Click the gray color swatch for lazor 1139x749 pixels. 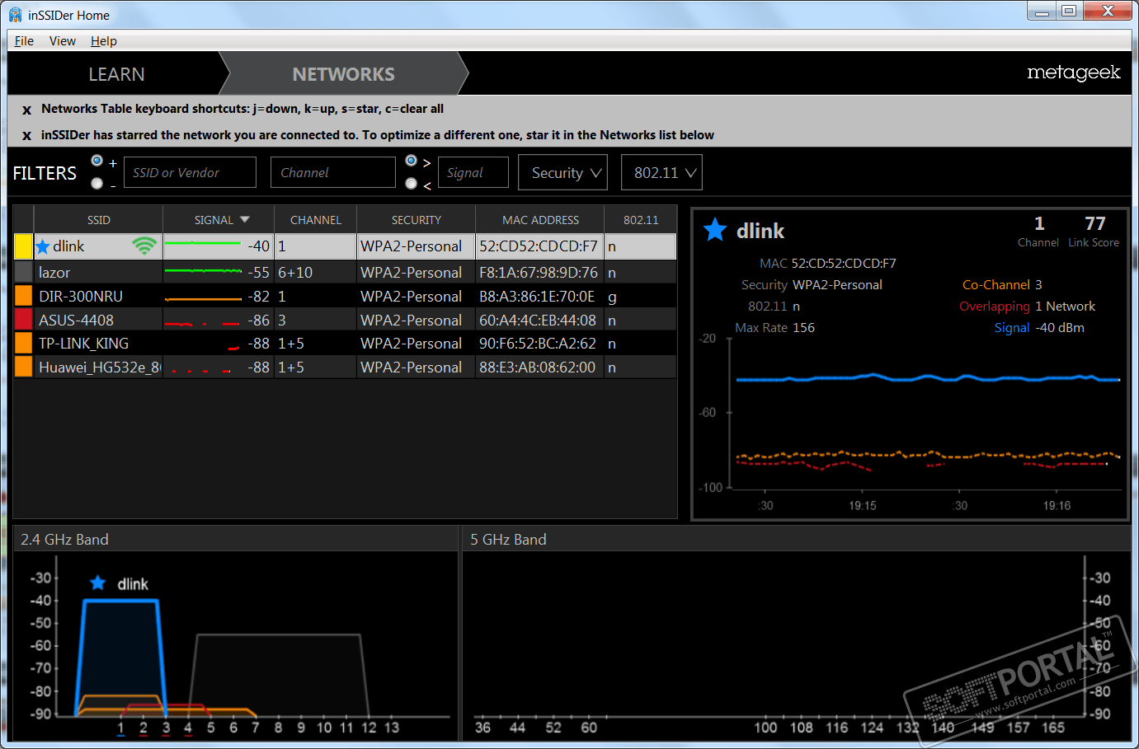[23, 272]
